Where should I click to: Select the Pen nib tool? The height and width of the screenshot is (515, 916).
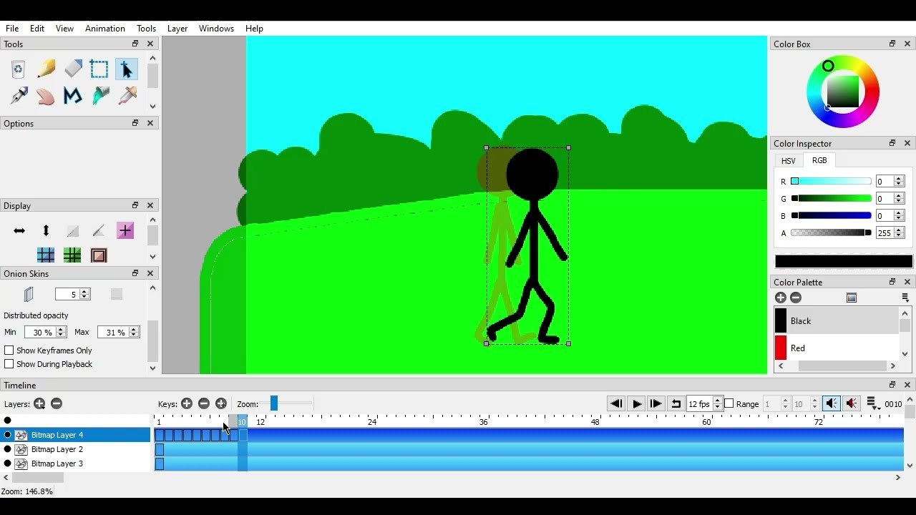pyautogui.click(x=19, y=95)
